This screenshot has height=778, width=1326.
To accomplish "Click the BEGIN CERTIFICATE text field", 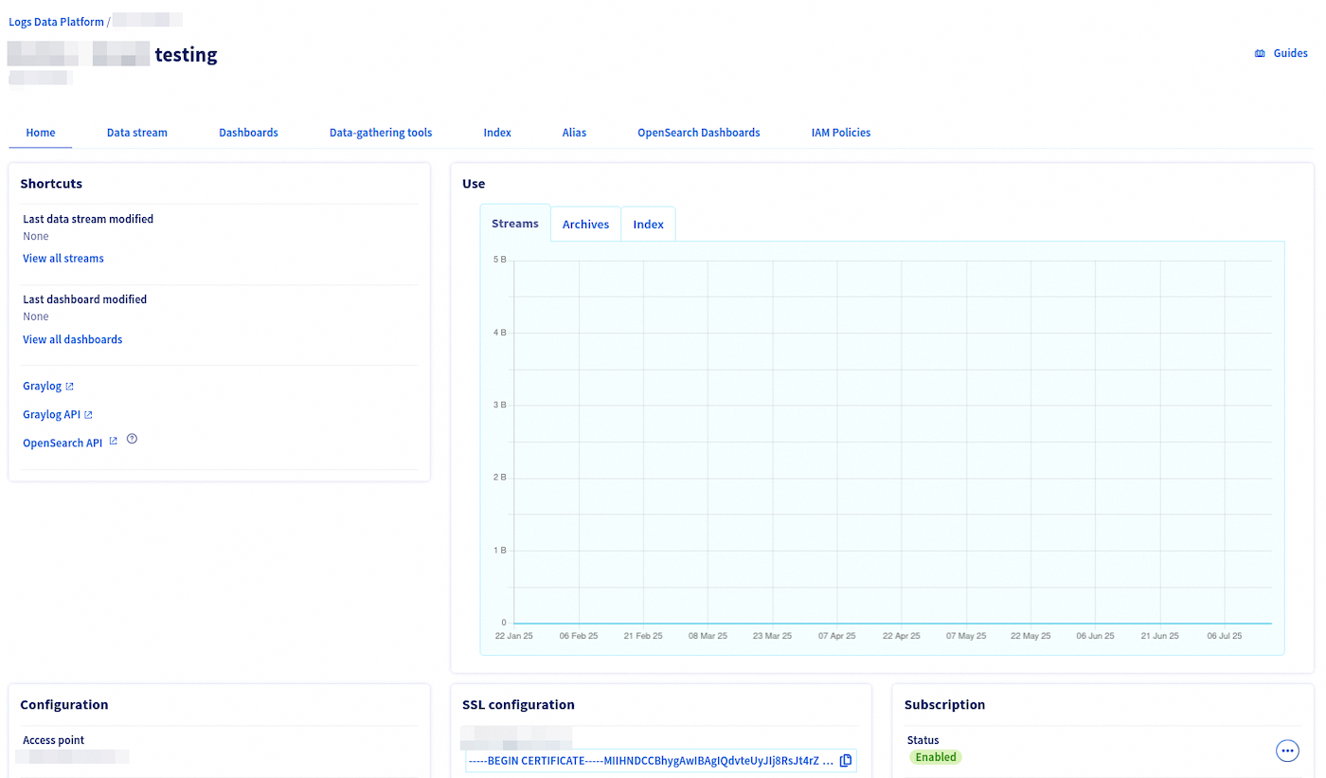I will pos(650,761).
